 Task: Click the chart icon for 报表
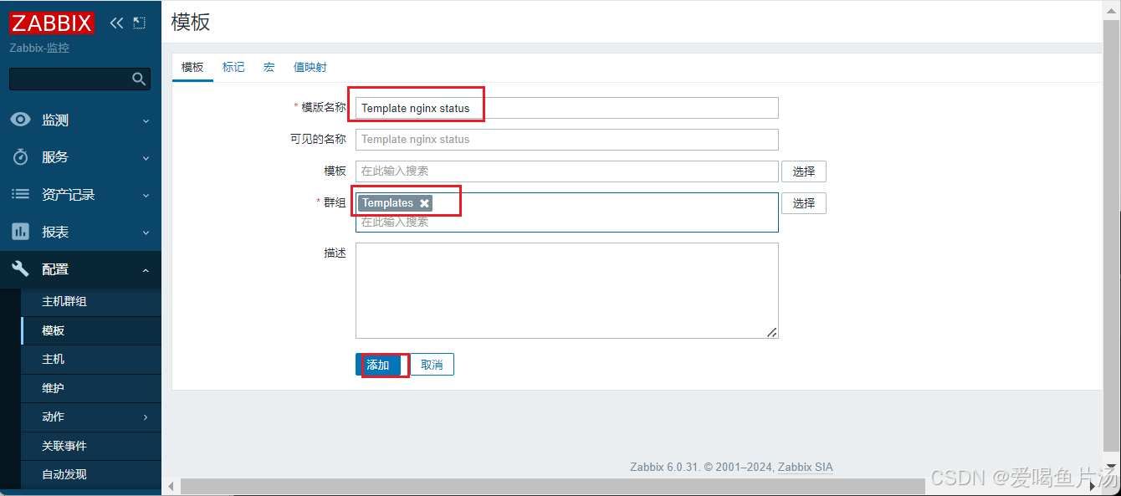[x=20, y=232]
